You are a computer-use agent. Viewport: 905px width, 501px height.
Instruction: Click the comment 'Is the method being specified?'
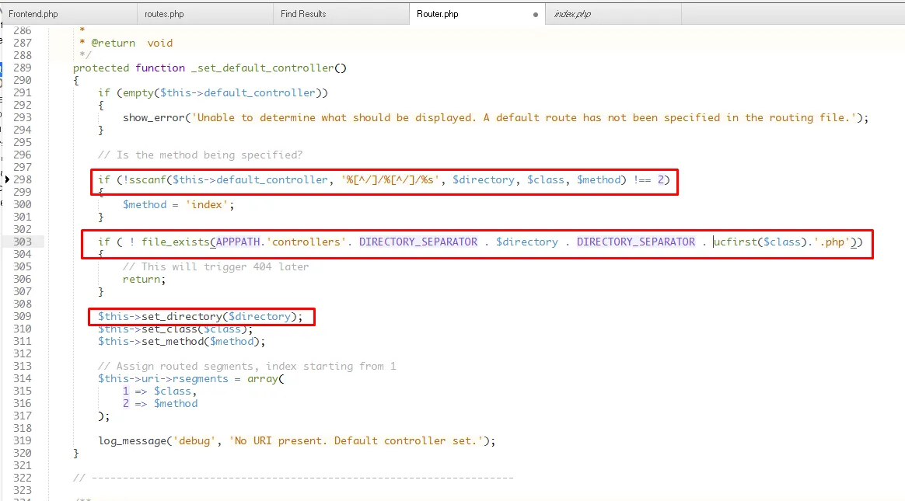[200, 155]
